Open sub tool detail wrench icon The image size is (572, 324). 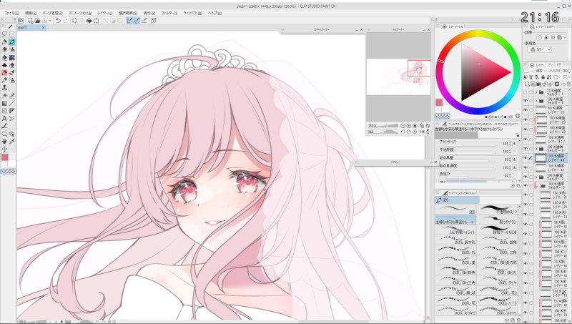tap(518, 186)
